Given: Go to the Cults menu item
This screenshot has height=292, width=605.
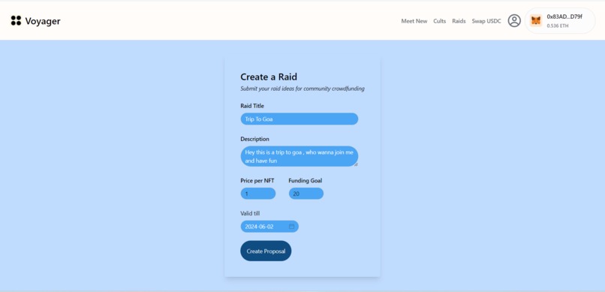Looking at the screenshot, I should [439, 21].
